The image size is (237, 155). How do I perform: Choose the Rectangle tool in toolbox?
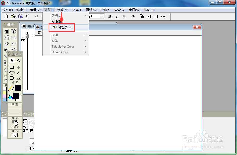pyautogui.click(x=12, y=67)
